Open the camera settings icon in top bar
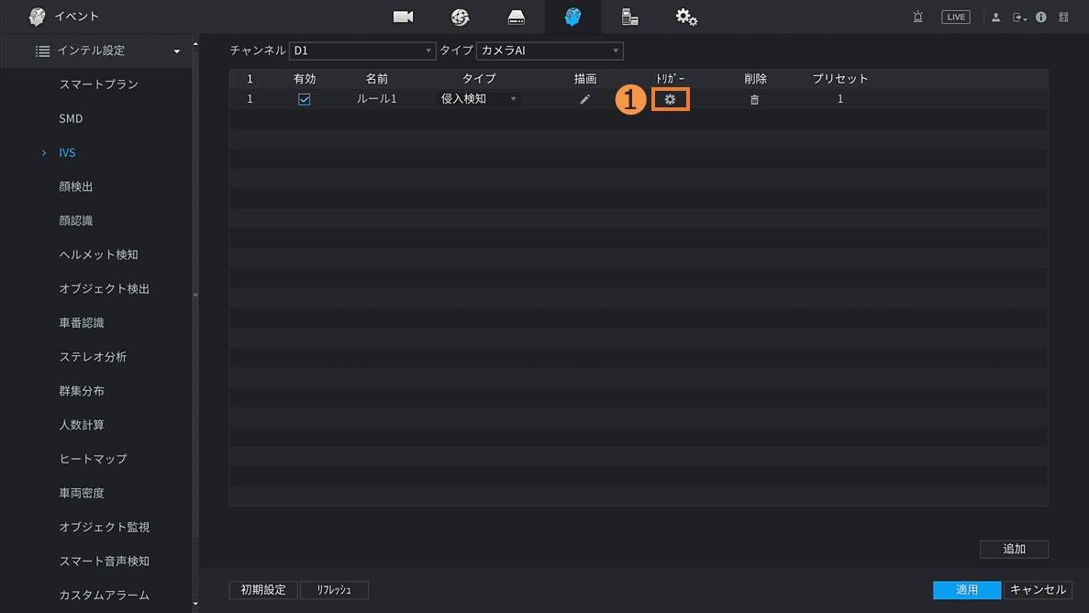Image resolution: width=1089 pixels, height=613 pixels. 403,17
